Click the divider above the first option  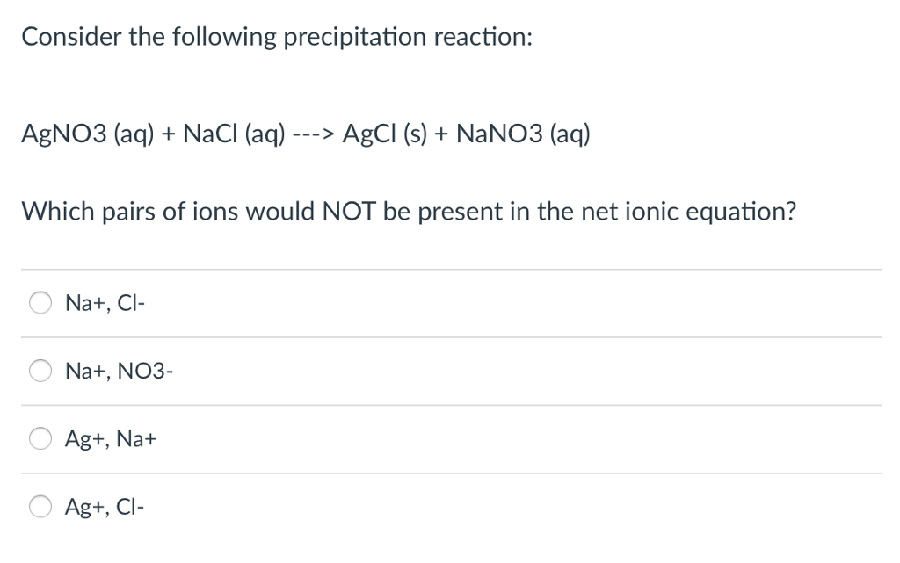click(450, 268)
